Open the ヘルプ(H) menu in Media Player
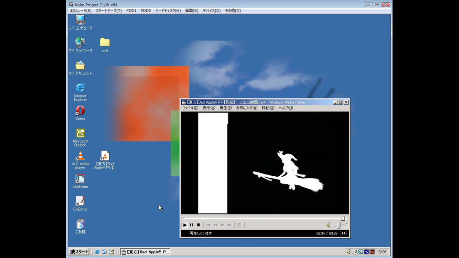Image resolution: width=459 pixels, height=258 pixels. coord(286,108)
